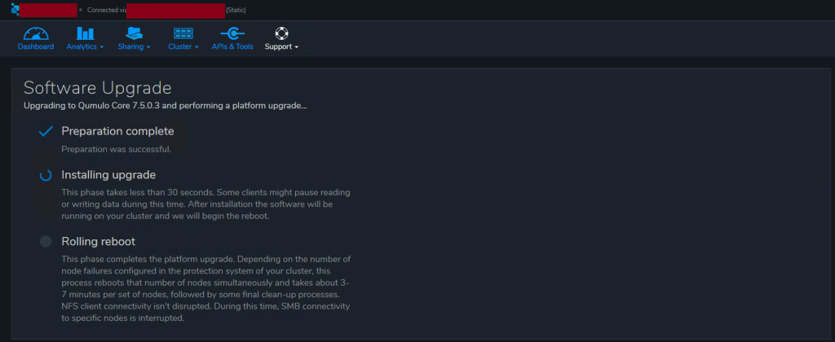Click the Analytics bar chart icon
835x342 pixels.
(85, 33)
